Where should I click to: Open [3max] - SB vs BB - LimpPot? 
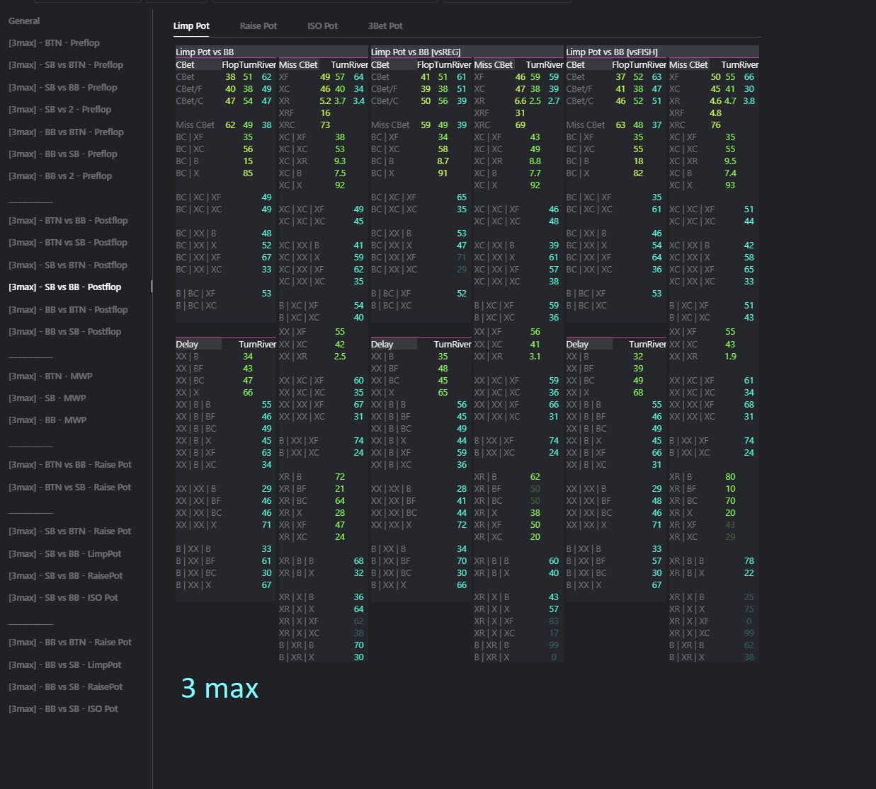65,554
